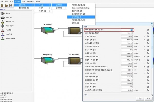The image size is (154, 102).
Task: Open unit dropdown for 미분계수의 상부 경계
Action: (x=144, y=60)
